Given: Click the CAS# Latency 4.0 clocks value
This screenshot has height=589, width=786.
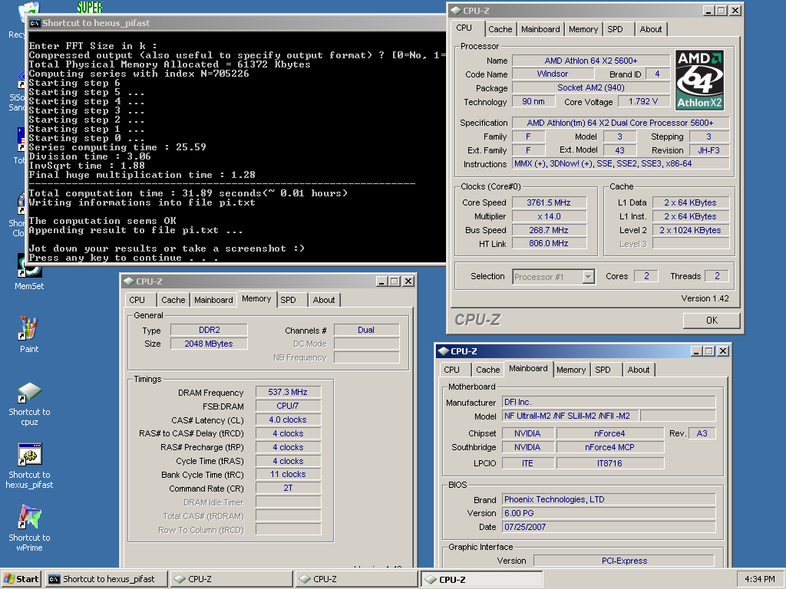Looking at the screenshot, I should point(288,420).
